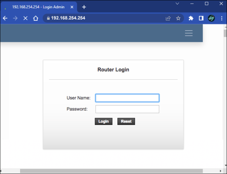Go back with the browser back arrow
The width and height of the screenshot is (227, 174).
5,18
